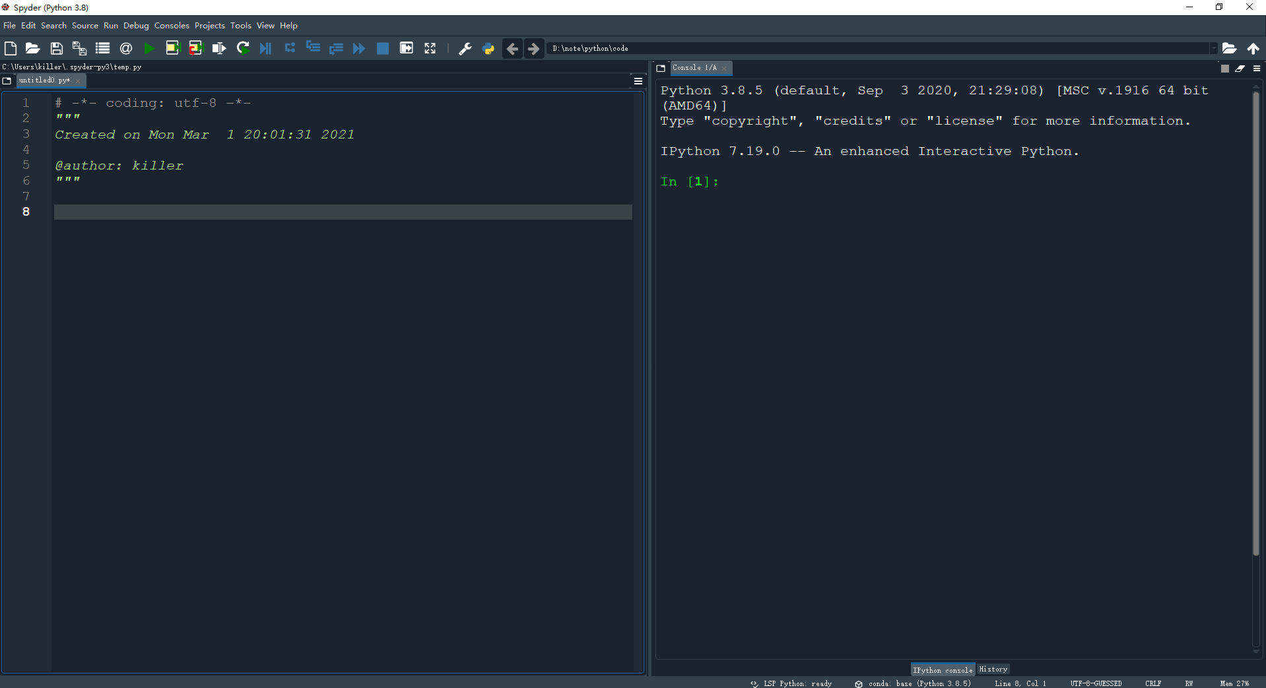Click the @ symbol finder icon
Image resolution: width=1266 pixels, height=688 pixels.
pos(126,48)
